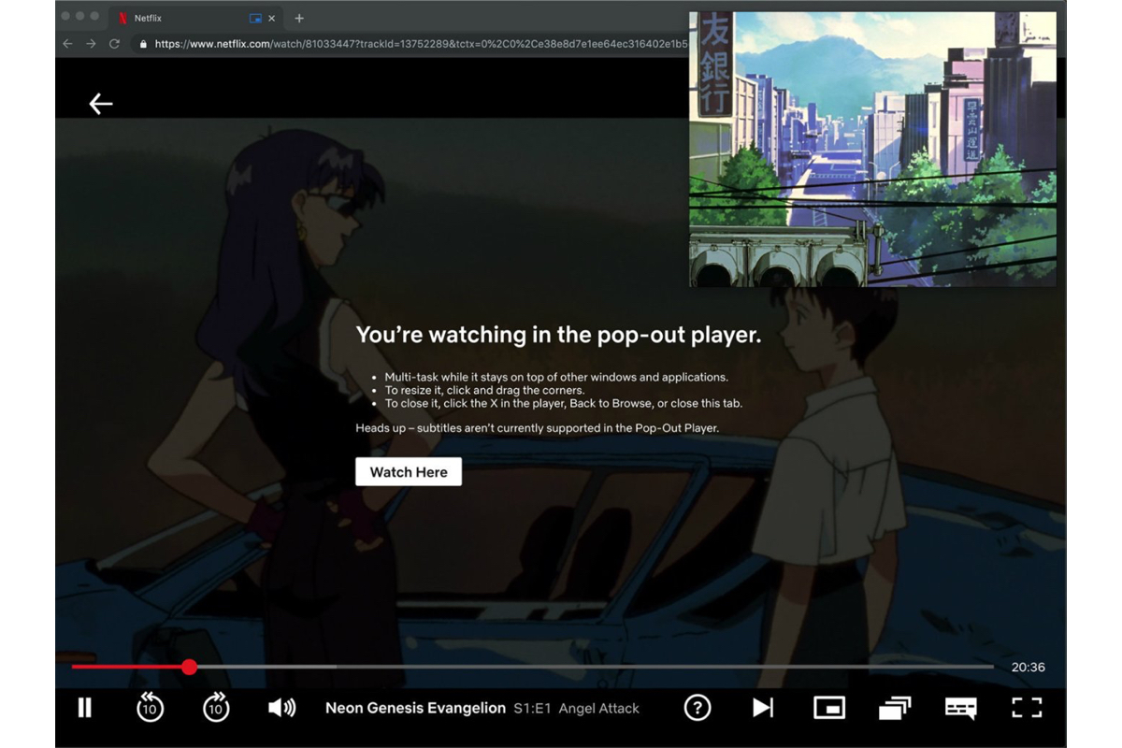This screenshot has height=748, width=1122.
Task: Open the episodes list icon
Action: point(895,708)
